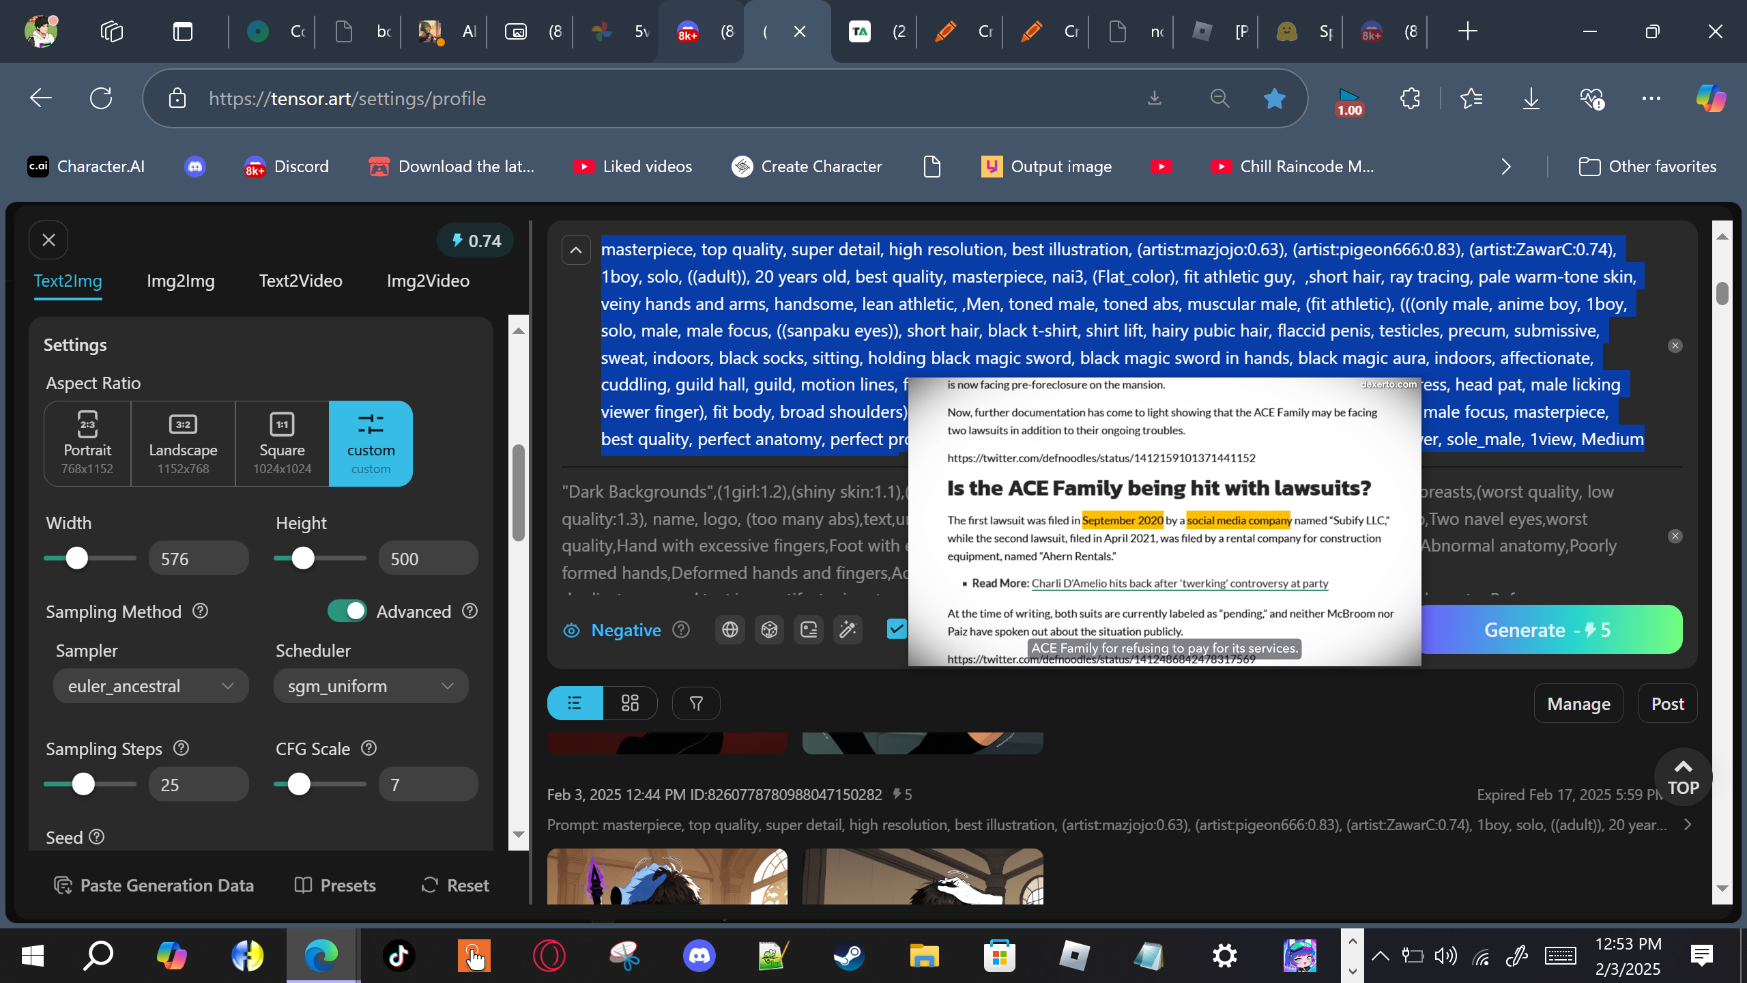The height and width of the screenshot is (983, 1747).
Task: Open the Presets menu
Action: [x=335, y=885]
